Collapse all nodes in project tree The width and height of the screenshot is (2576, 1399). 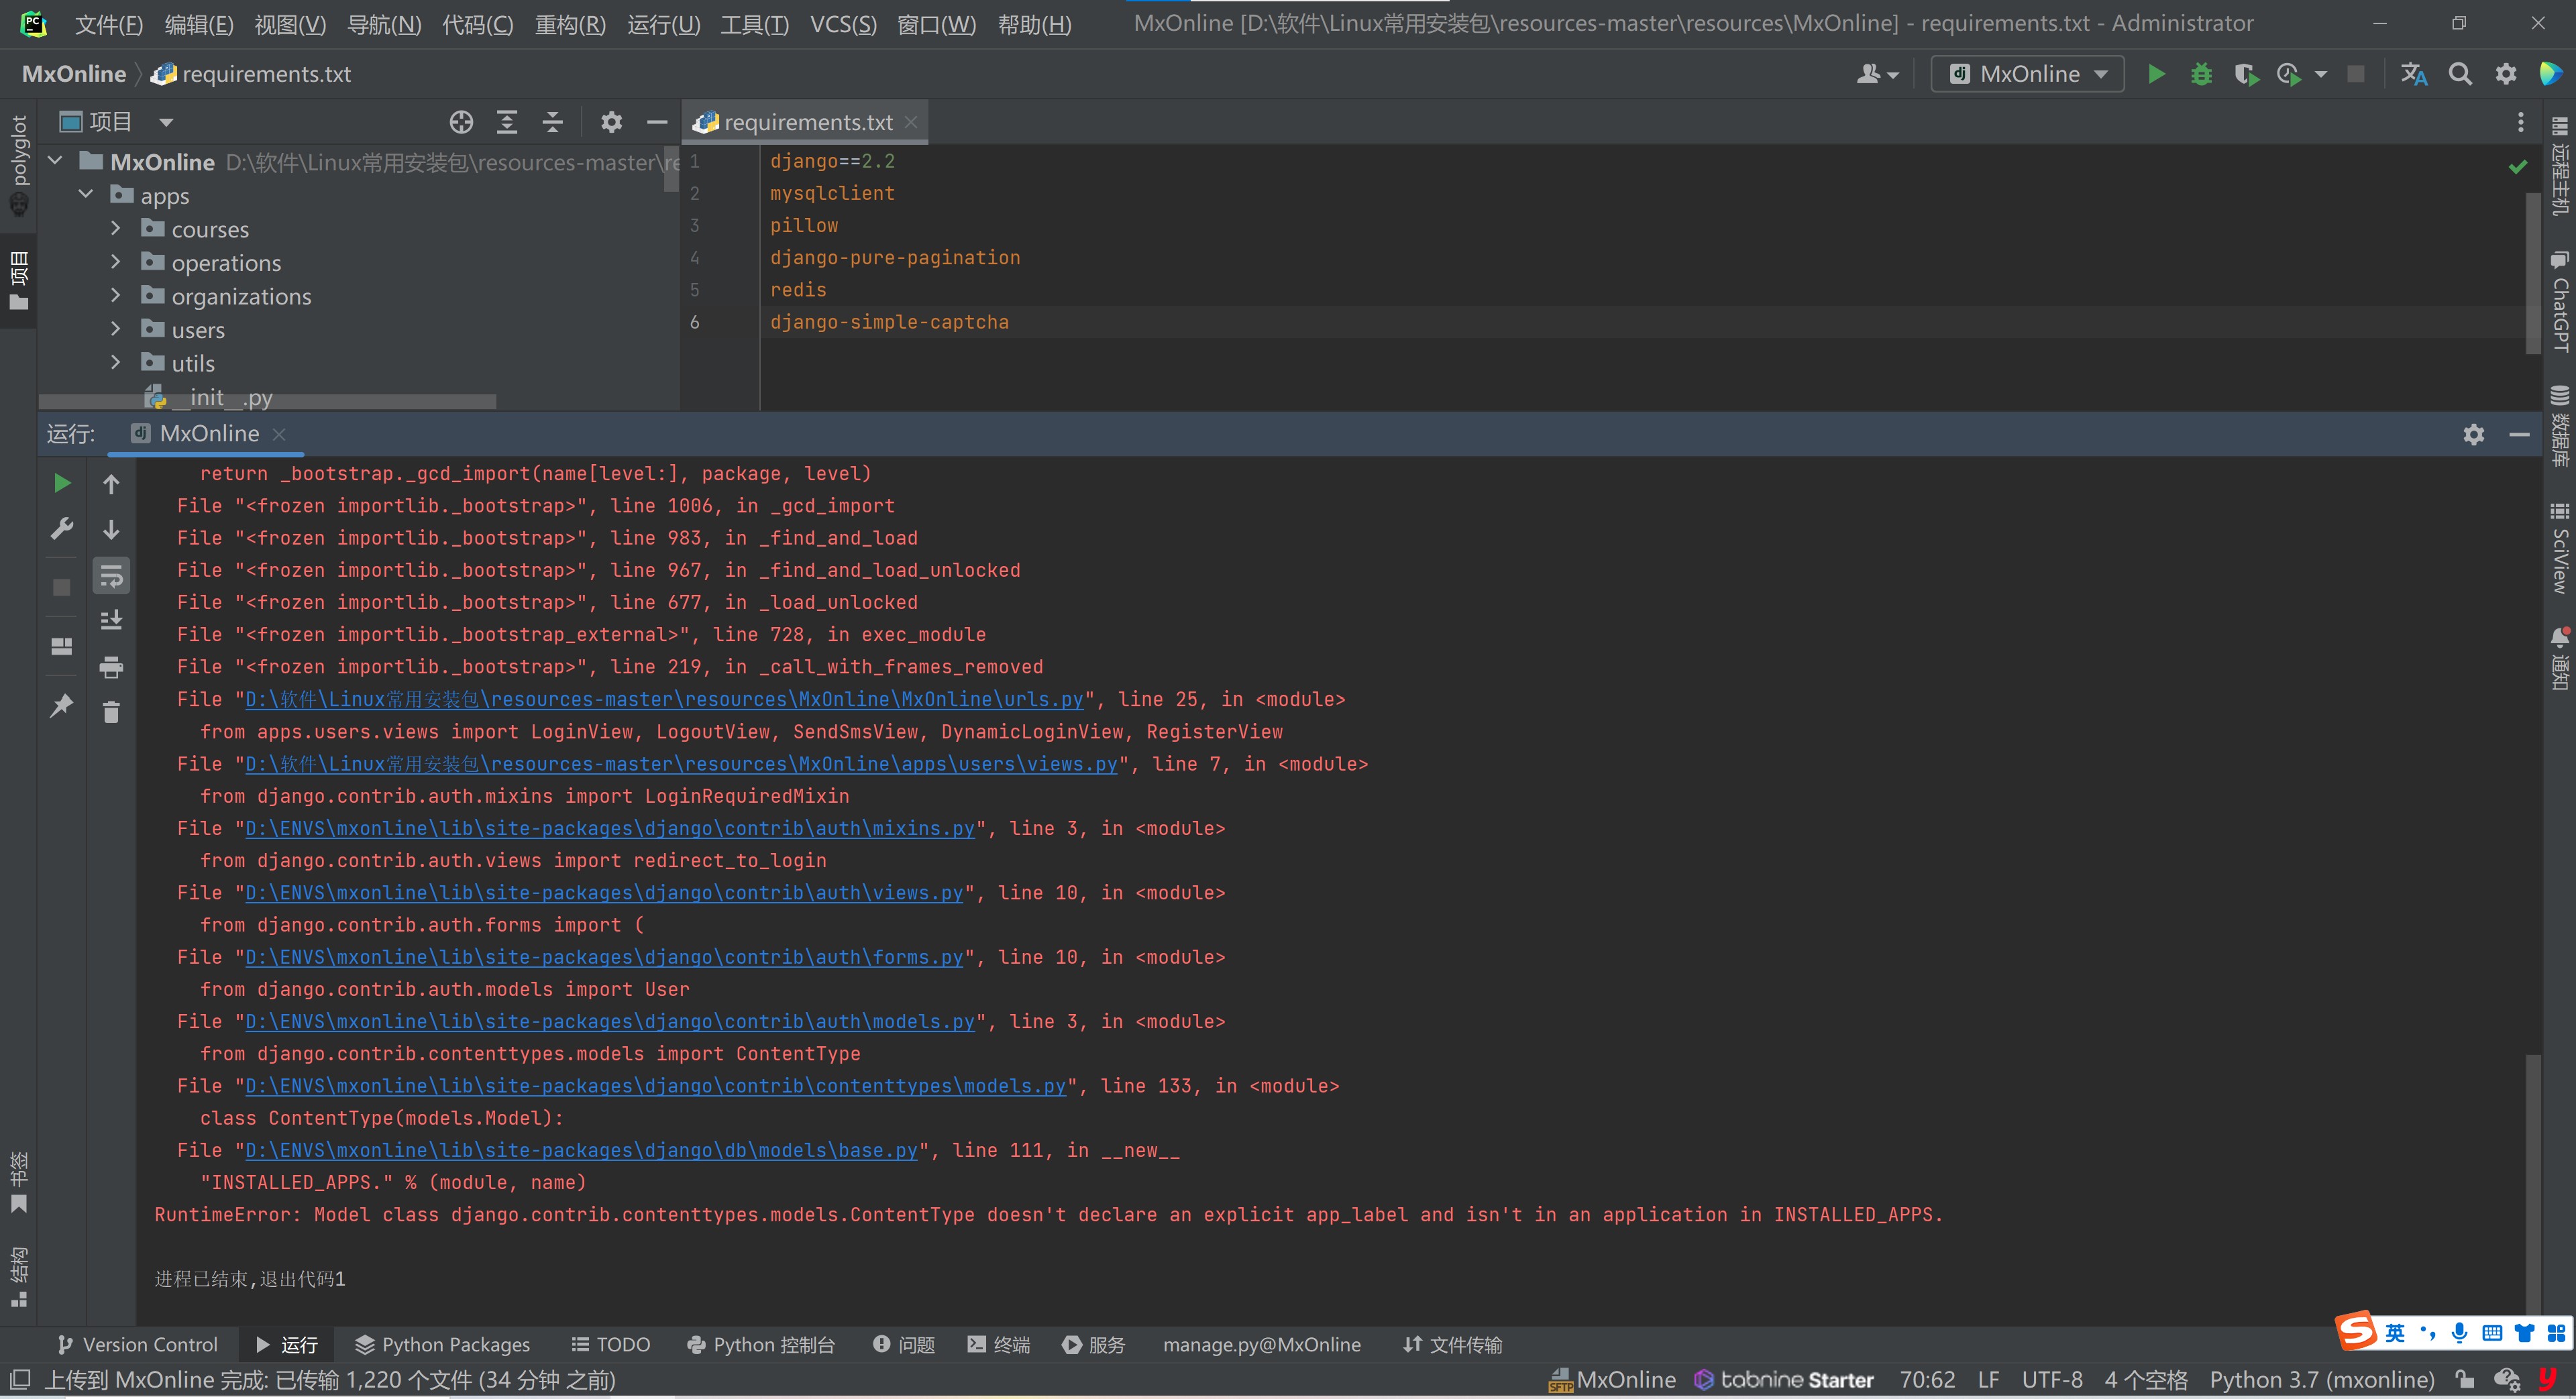click(552, 122)
